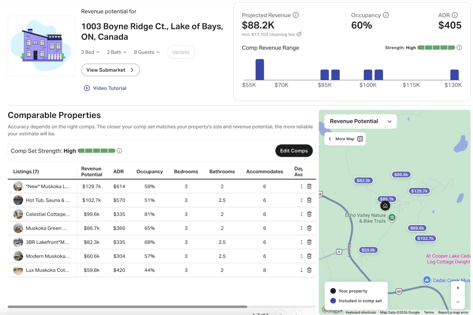Remove the Lux Muskoka Cottage listing

click(309, 270)
